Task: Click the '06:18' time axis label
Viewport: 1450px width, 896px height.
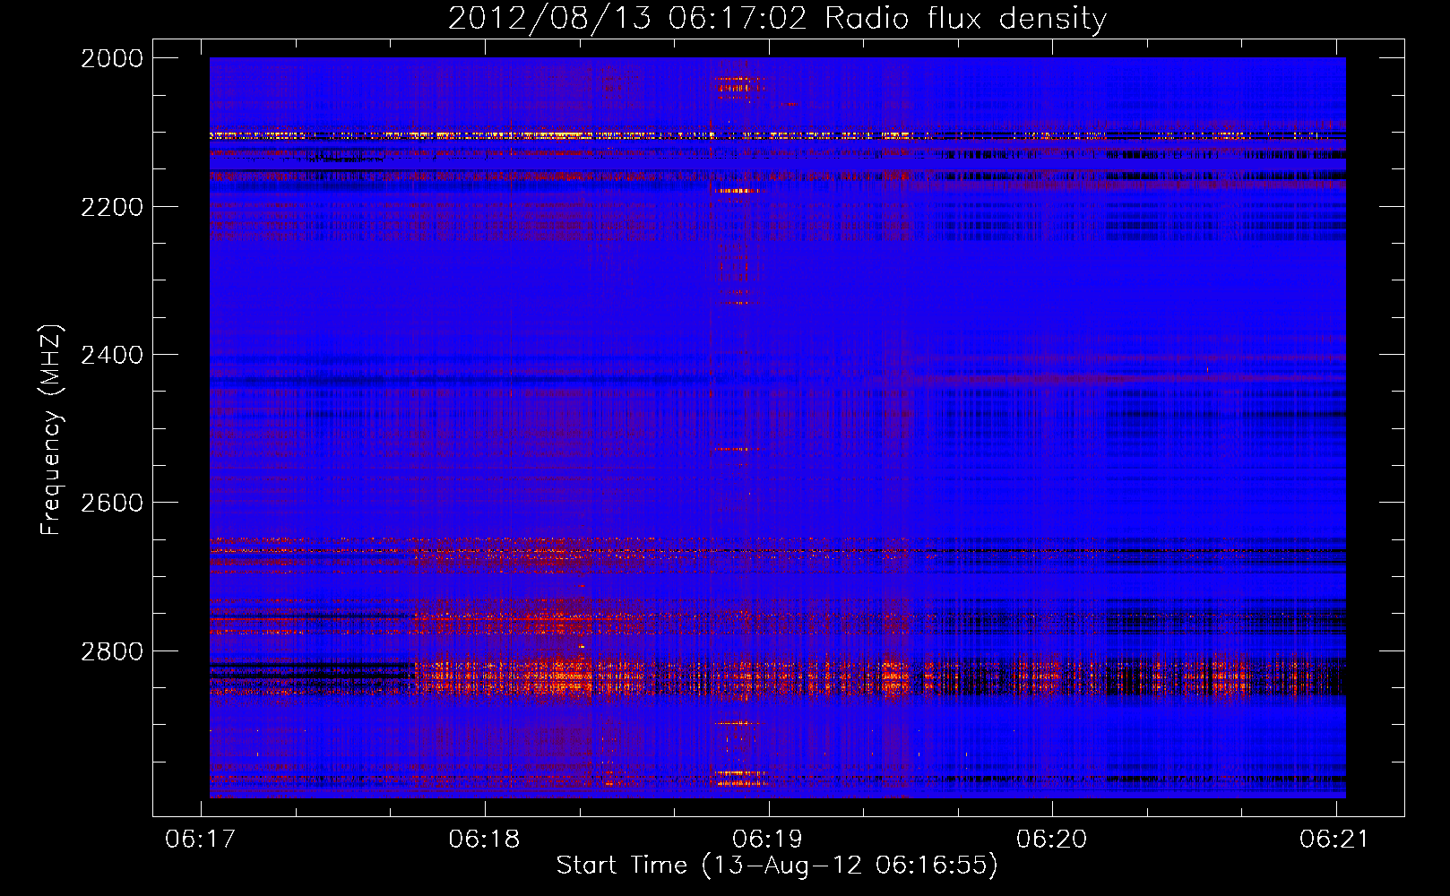Action: pyautogui.click(x=484, y=839)
